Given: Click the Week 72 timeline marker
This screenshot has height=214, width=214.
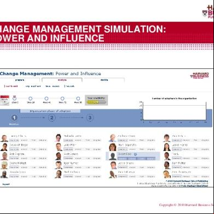Looking at the screenshot, I should [x=62, y=99].
